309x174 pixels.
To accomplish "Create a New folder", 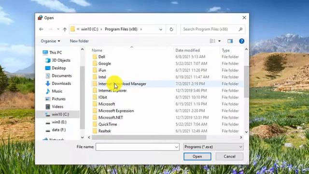I will click(79, 41).
